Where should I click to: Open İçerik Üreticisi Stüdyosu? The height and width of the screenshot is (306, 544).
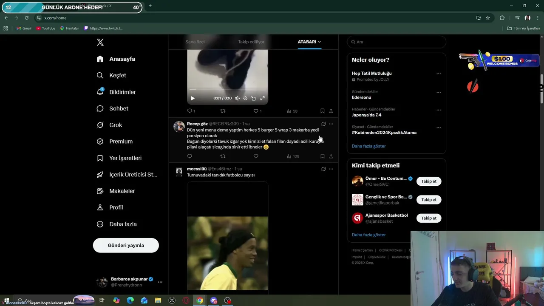pos(127,175)
